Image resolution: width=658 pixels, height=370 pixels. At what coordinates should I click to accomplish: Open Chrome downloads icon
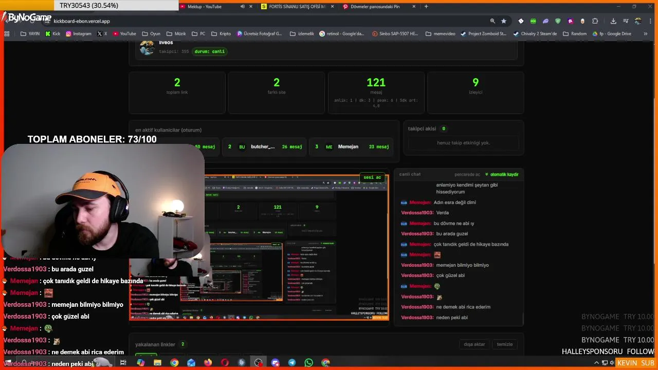pos(613,21)
